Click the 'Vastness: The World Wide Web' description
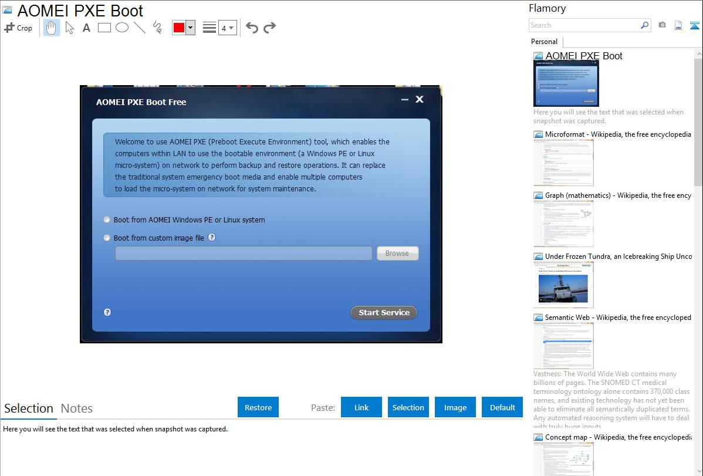This screenshot has width=703, height=476. [611, 400]
